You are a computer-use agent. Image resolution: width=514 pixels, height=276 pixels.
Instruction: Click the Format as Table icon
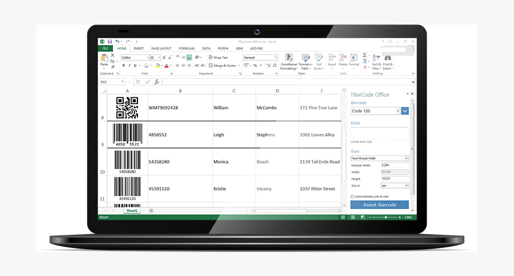[x=305, y=59]
